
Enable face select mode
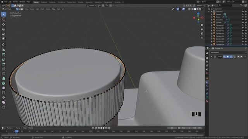point(22,9)
